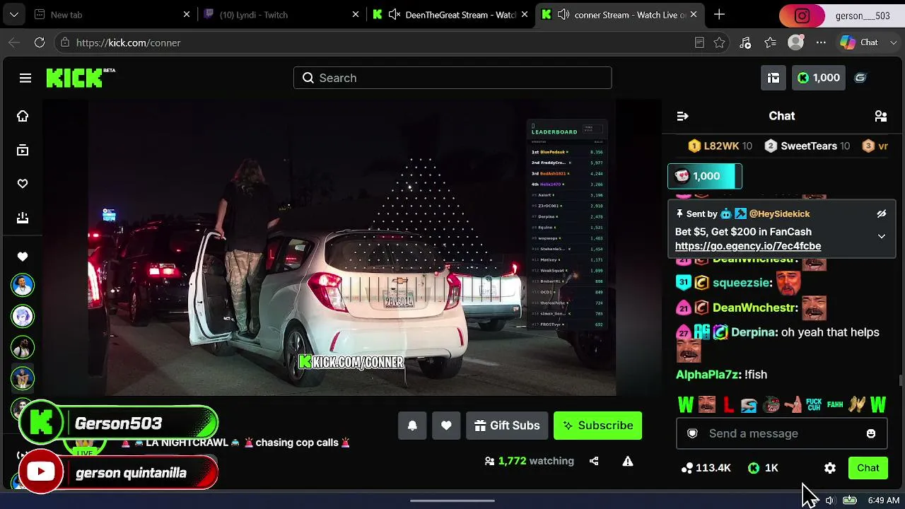905x509 pixels.
Task: Click the Gift Subs button
Action: point(507,426)
